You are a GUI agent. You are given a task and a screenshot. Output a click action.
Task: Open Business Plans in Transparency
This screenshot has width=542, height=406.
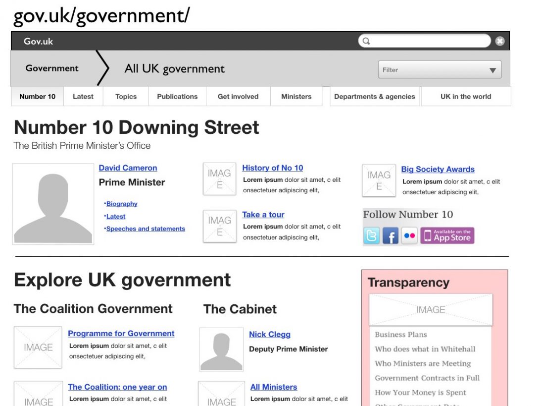coord(401,335)
